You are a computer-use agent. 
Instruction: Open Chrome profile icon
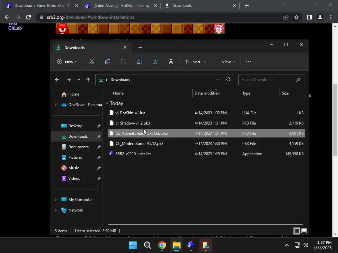[x=320, y=17]
